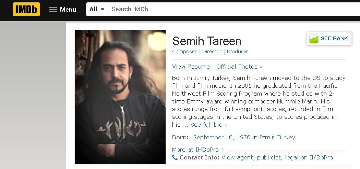The image size is (360, 169).
Task: View agent, publicist, legal on IMDbPro
Action: 277,157
